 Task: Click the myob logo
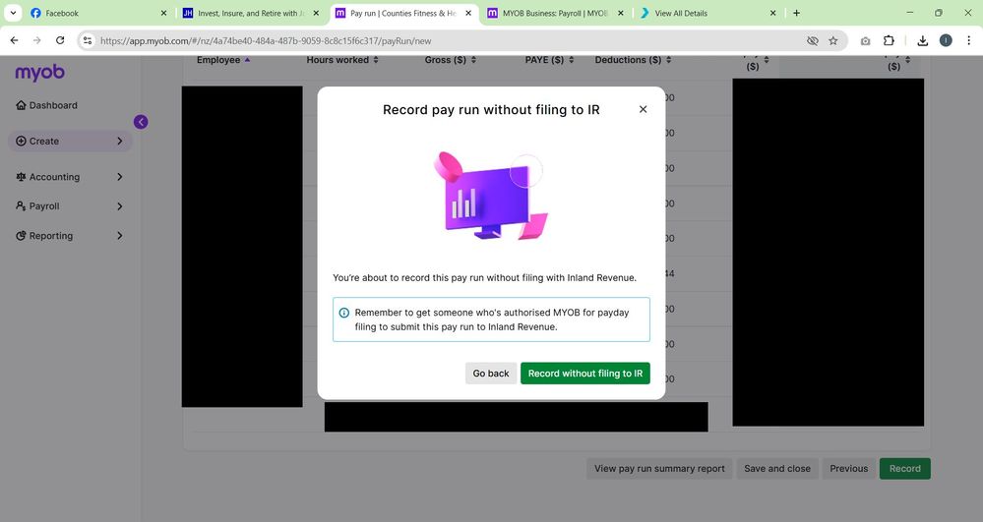[x=39, y=73]
